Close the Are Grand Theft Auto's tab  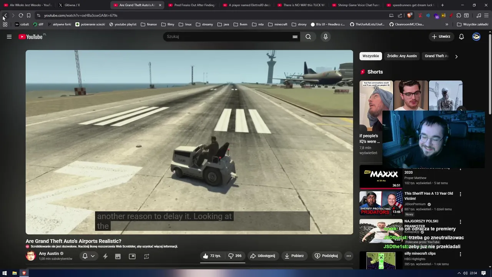(160, 5)
